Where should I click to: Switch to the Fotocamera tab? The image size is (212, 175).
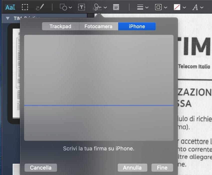tap(99, 26)
